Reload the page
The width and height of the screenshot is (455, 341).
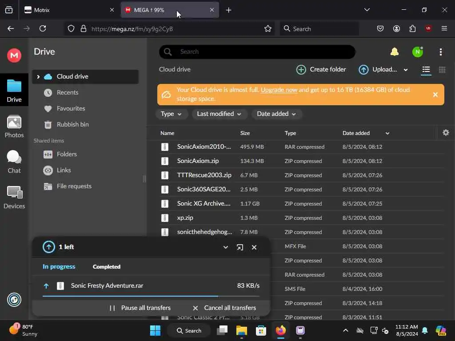43,29
